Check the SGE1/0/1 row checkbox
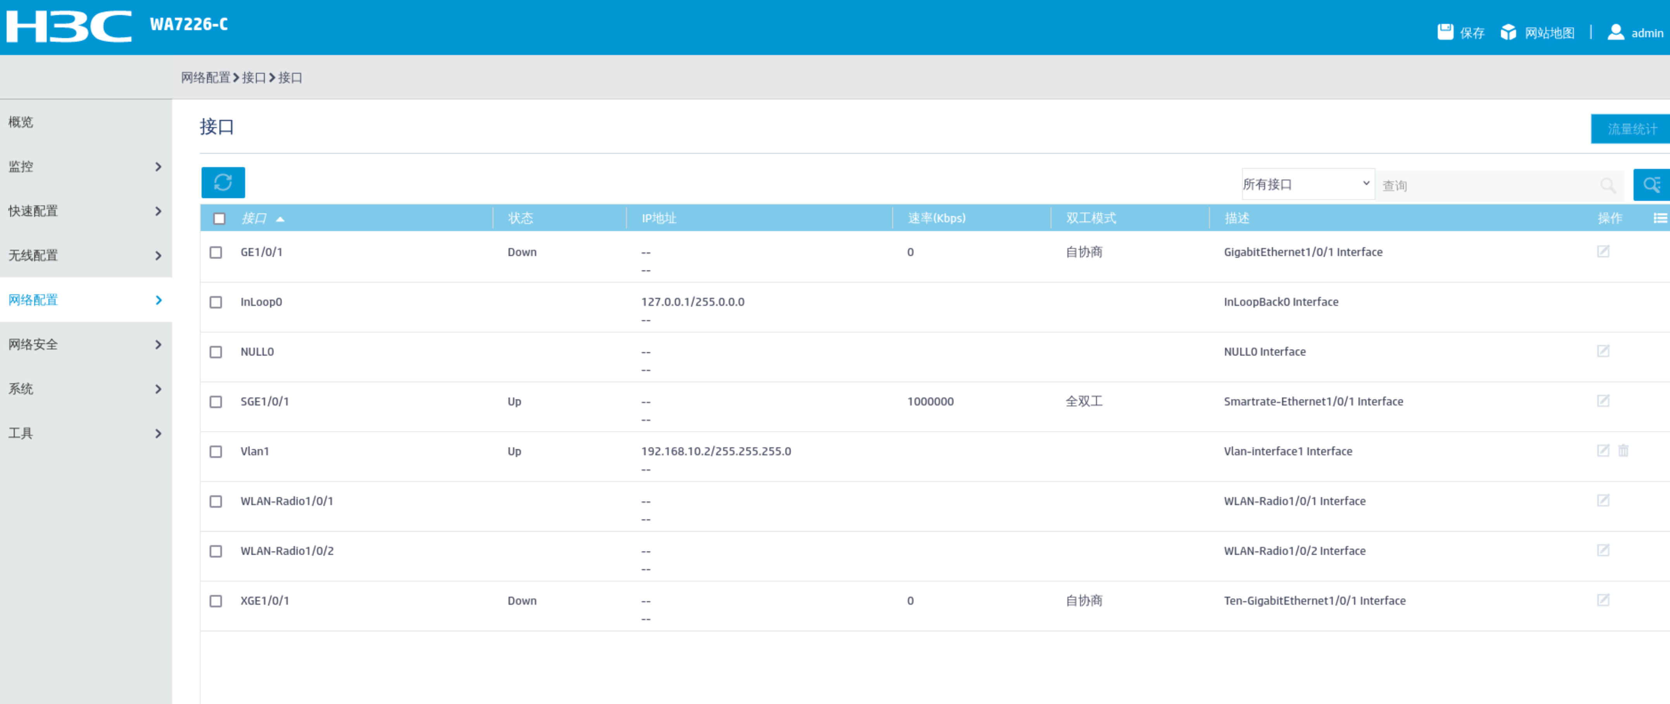This screenshot has height=704, width=1670. point(216,402)
